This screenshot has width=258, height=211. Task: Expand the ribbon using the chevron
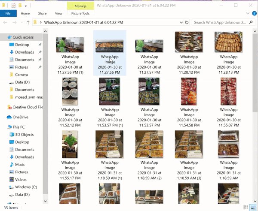(248, 13)
